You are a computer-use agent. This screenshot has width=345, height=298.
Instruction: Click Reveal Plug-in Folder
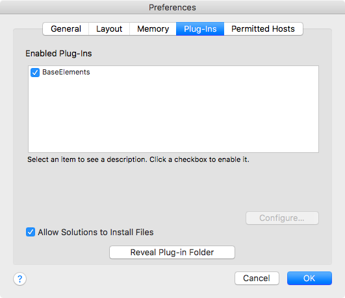[172, 253]
